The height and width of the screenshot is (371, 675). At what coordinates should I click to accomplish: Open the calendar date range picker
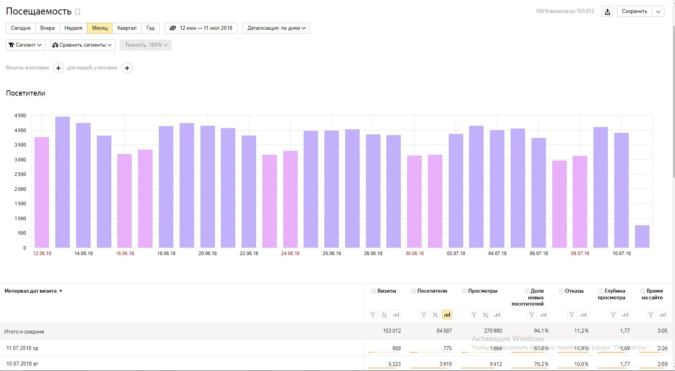point(173,28)
